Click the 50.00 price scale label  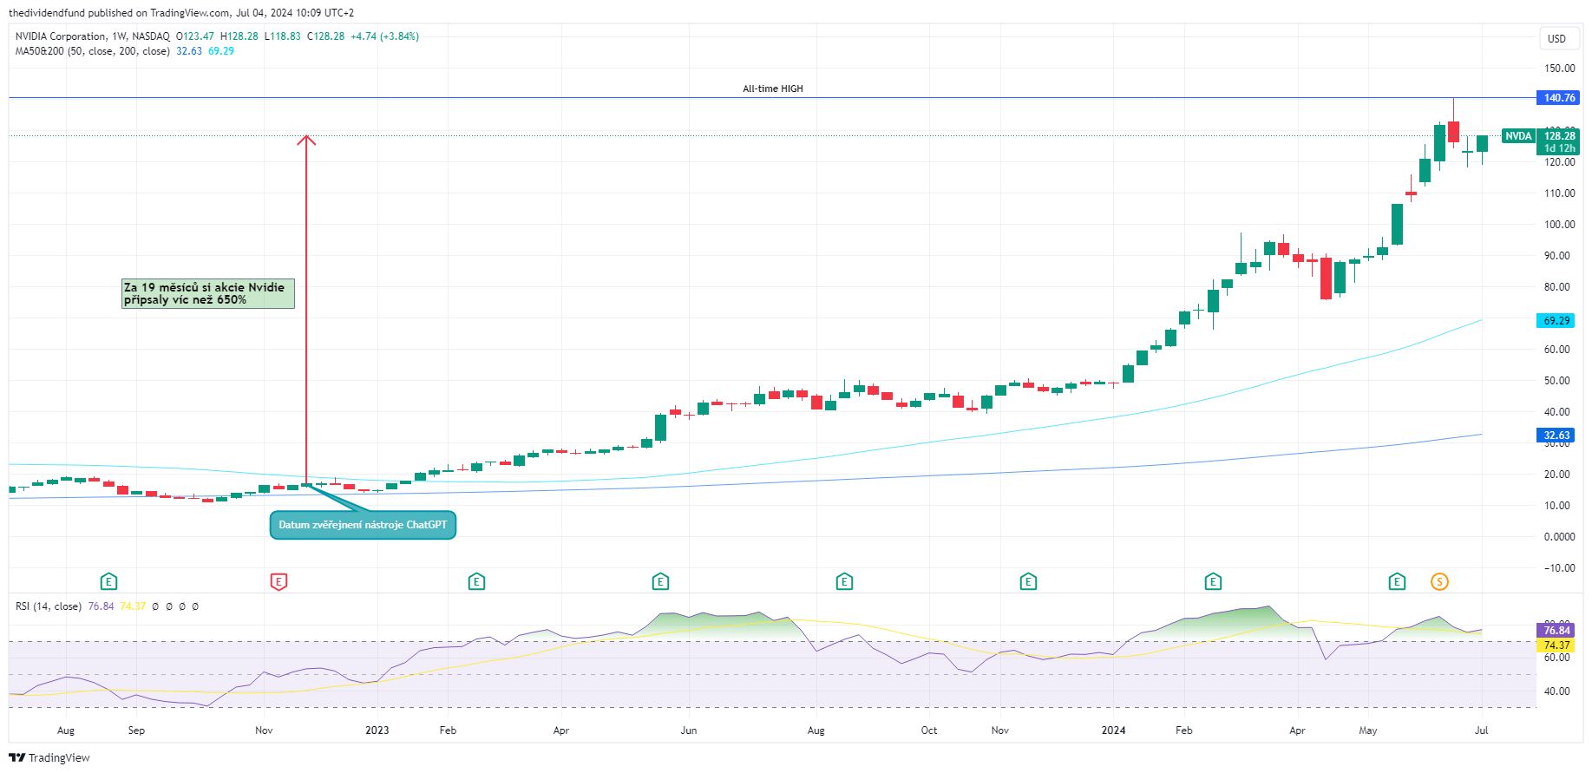tap(1559, 381)
